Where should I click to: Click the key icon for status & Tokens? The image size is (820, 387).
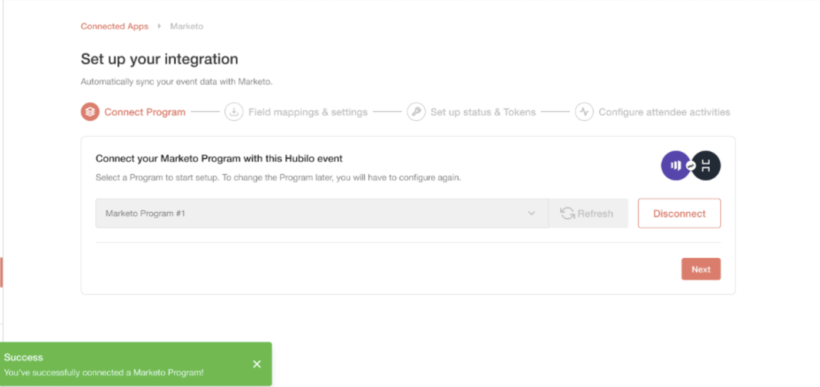[x=416, y=112]
